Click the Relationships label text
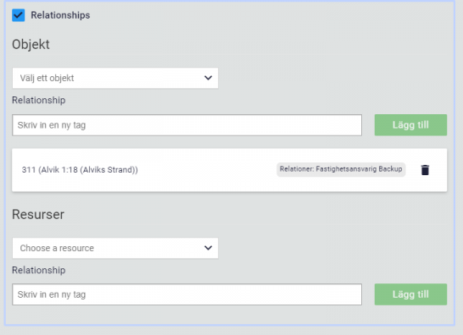463x335 pixels. click(60, 15)
